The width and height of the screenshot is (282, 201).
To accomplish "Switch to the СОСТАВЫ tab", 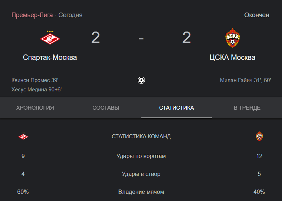I will [x=106, y=108].
